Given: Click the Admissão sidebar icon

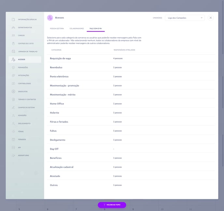Looking at the screenshot, I should tap(13, 115).
